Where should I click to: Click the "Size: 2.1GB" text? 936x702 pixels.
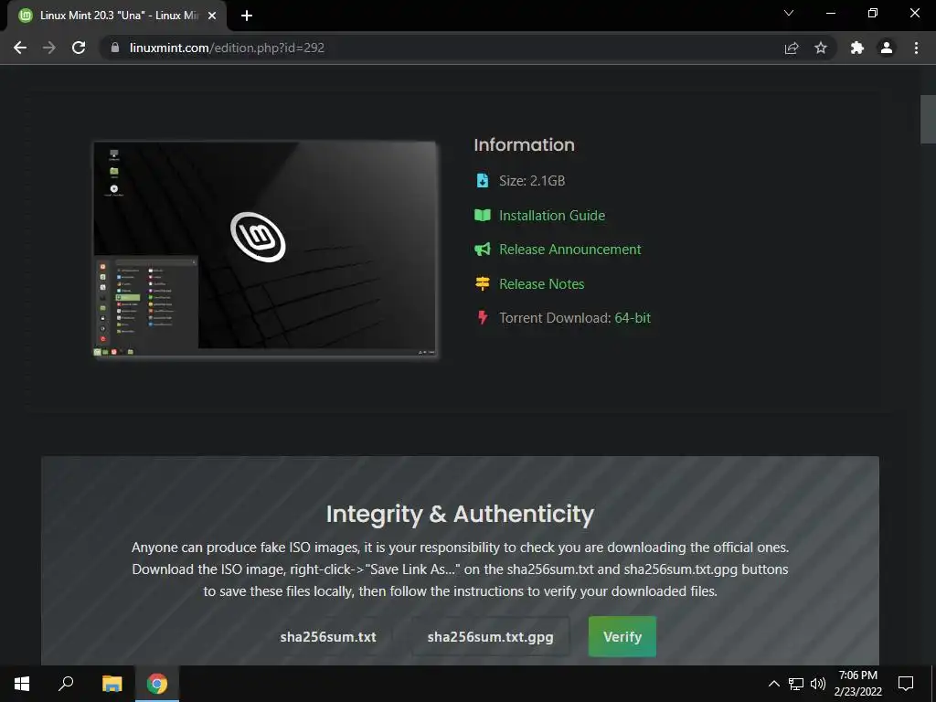coord(532,181)
